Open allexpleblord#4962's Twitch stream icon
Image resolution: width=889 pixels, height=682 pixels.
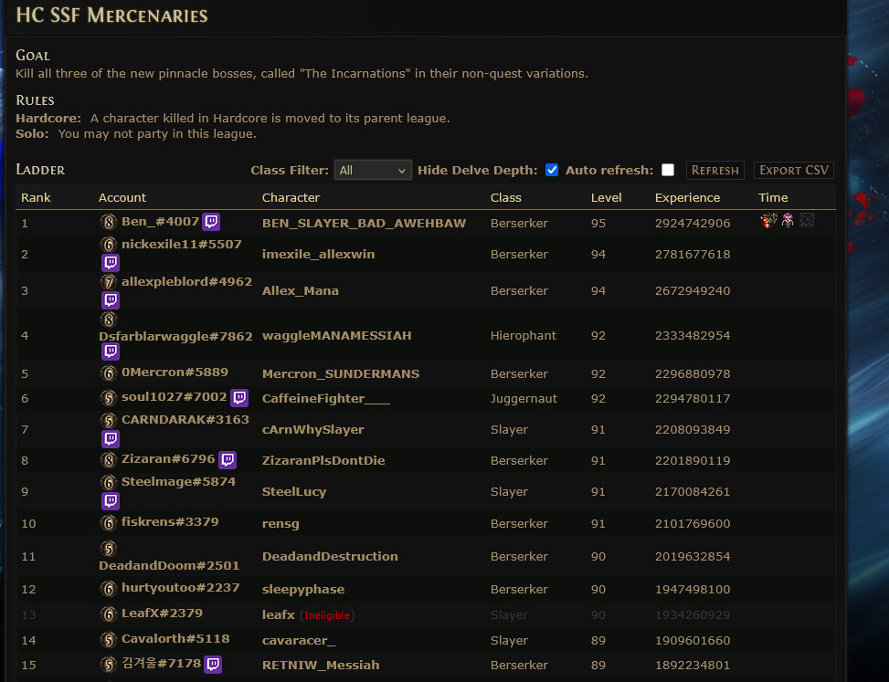click(x=110, y=300)
